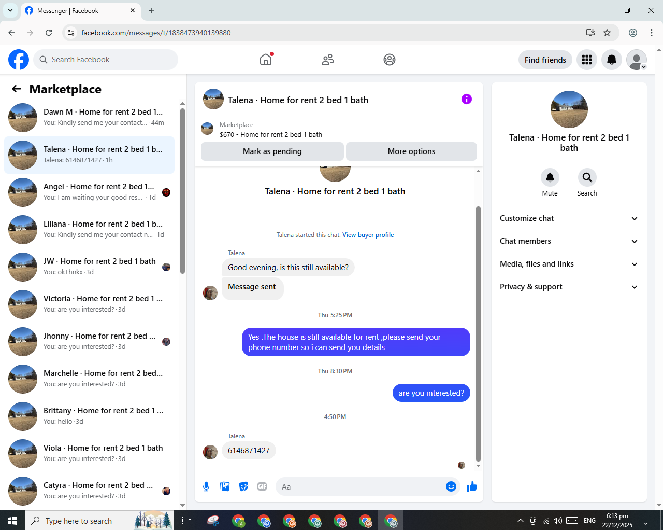Screen dimensions: 663x530
Task: Select the Talena conversation row
Action: click(x=89, y=155)
